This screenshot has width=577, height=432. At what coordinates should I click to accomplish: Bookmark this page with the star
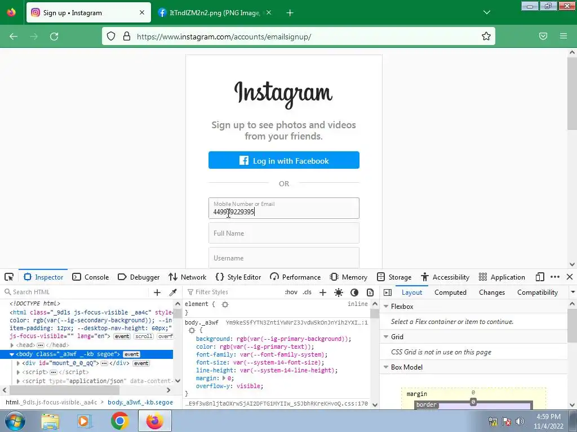486,36
